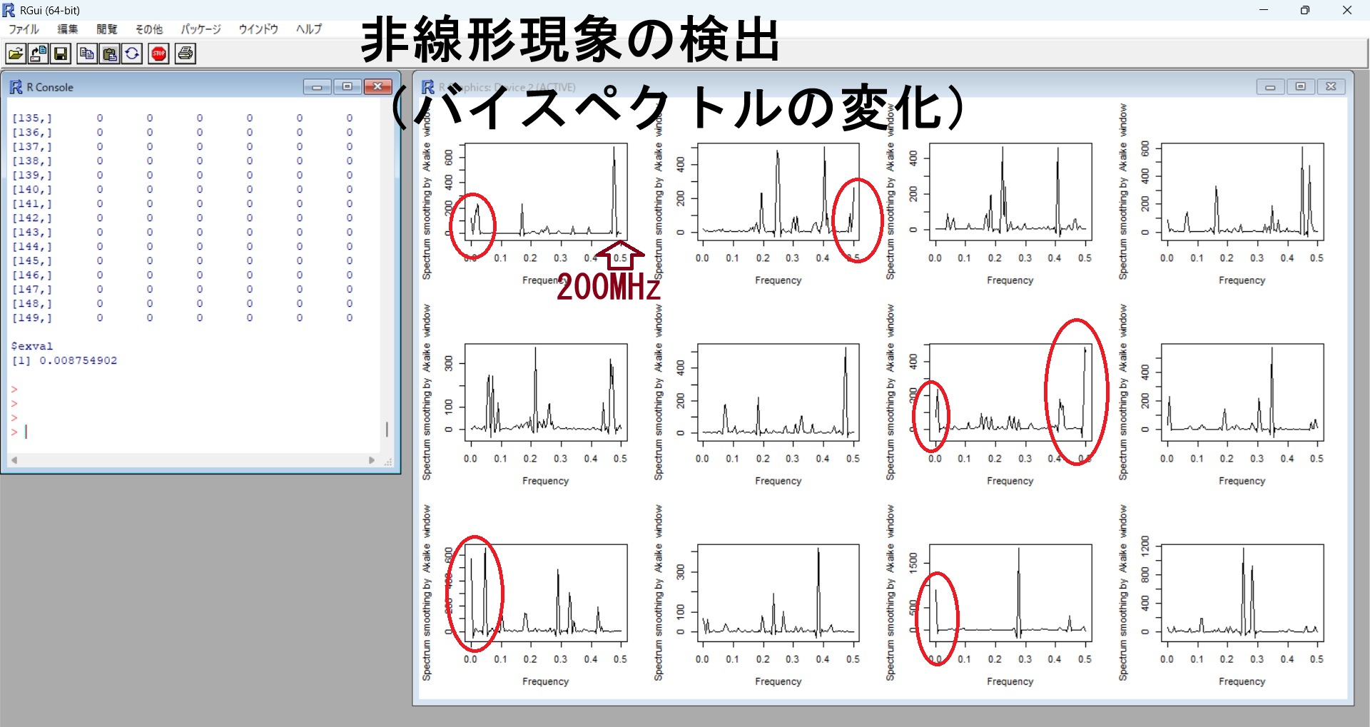
Task: Maximize the R Graphics device window
Action: tap(1301, 87)
